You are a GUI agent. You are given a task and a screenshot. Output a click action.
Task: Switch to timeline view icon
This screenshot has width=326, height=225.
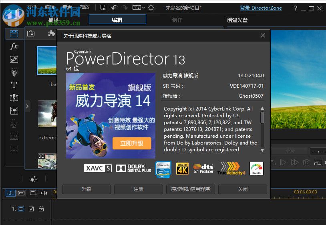(x=10, y=193)
